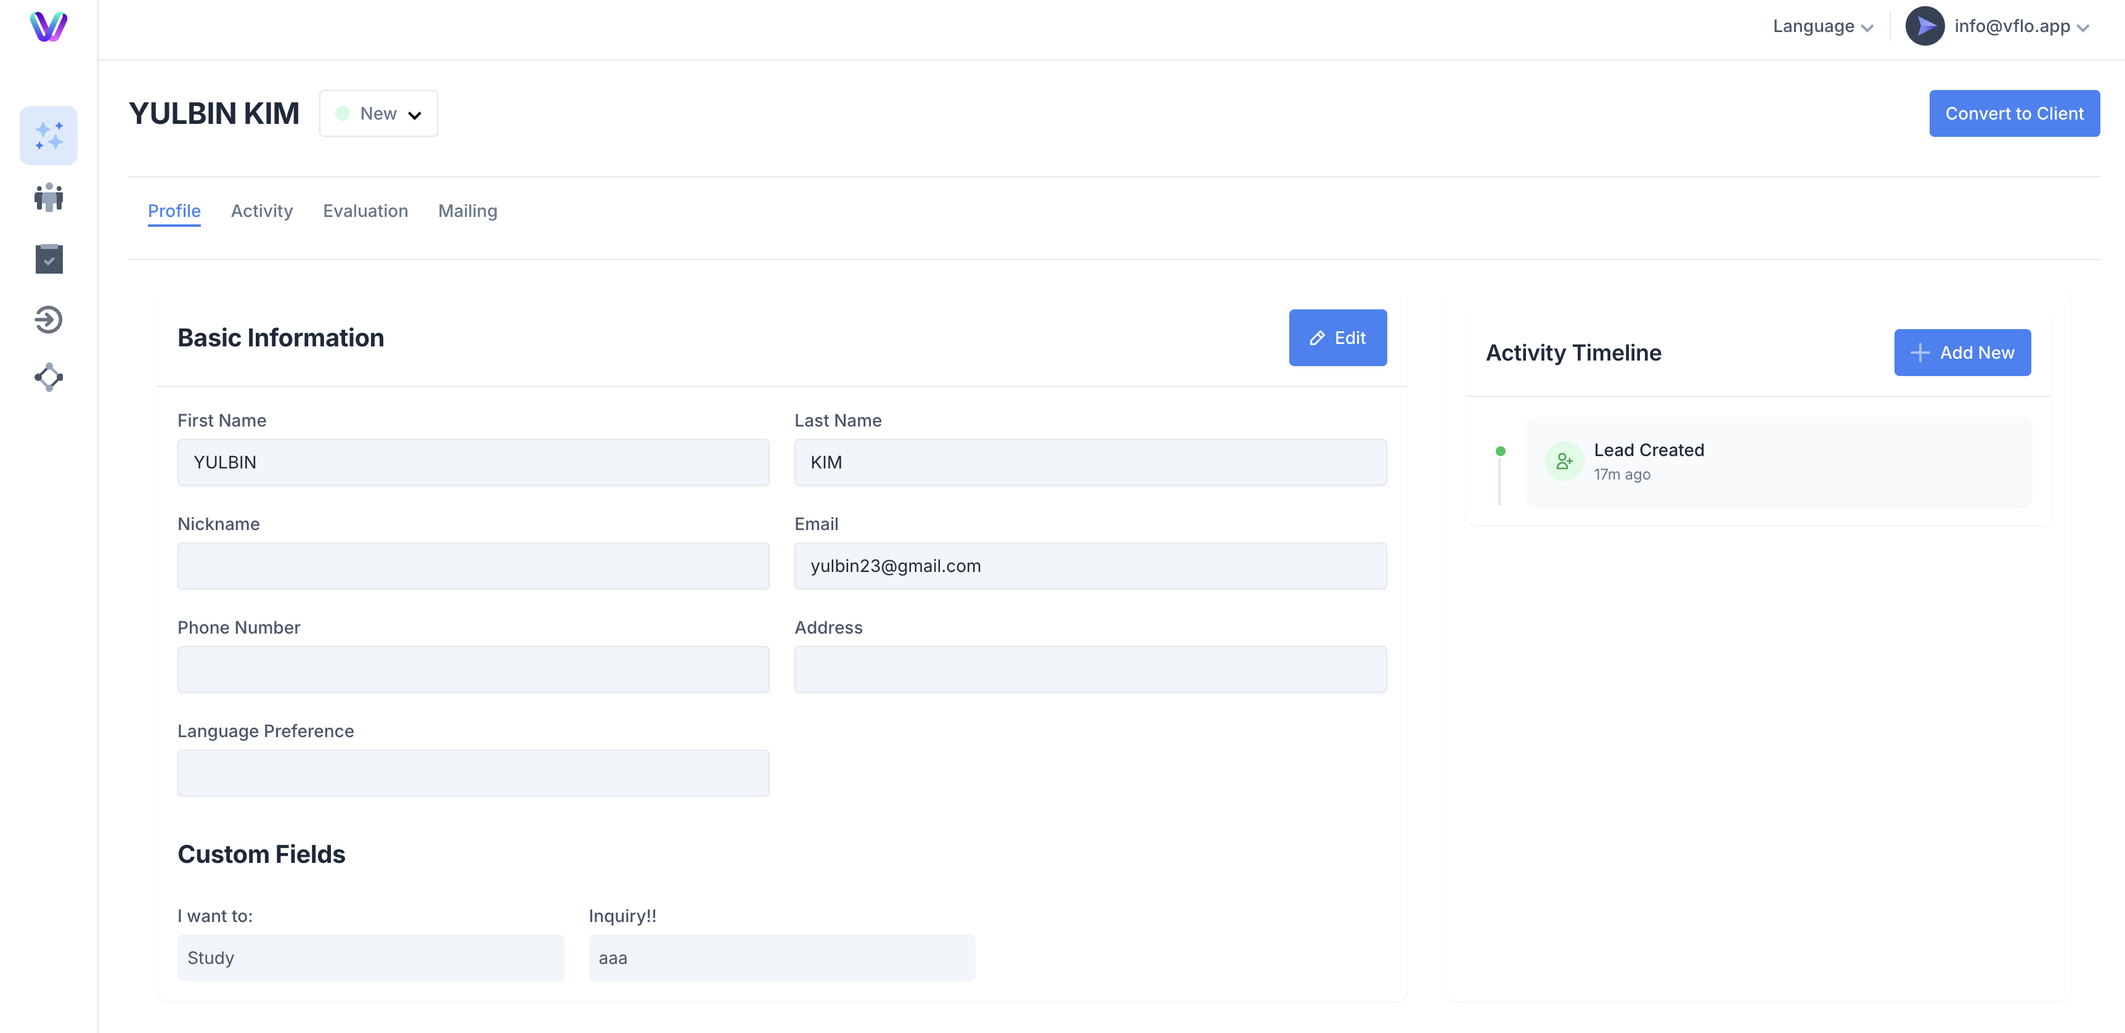Click the empty Address field
Viewport: 2125px width, 1033px height.
1090,670
